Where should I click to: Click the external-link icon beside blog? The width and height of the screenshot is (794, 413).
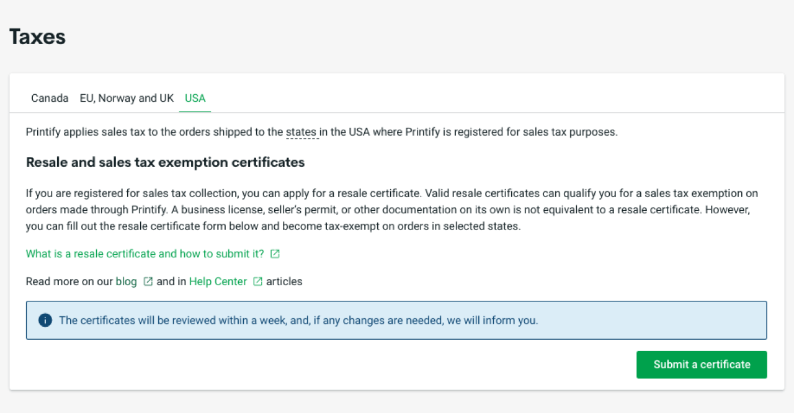click(x=148, y=282)
